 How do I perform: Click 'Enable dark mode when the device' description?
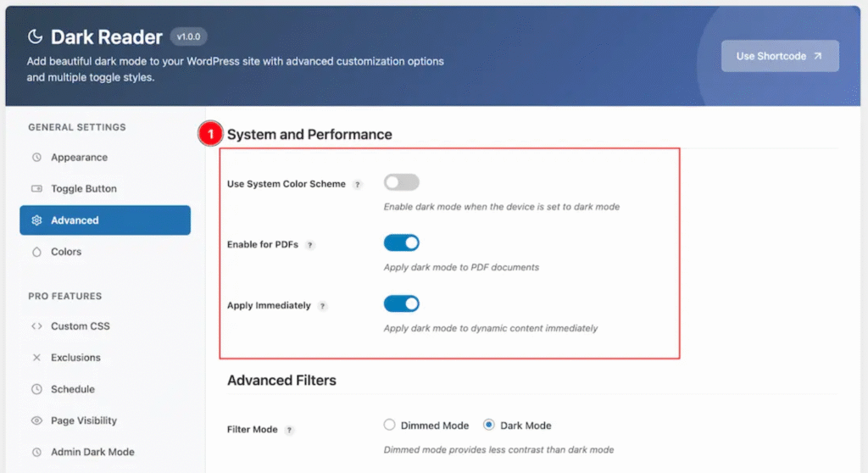[502, 207]
